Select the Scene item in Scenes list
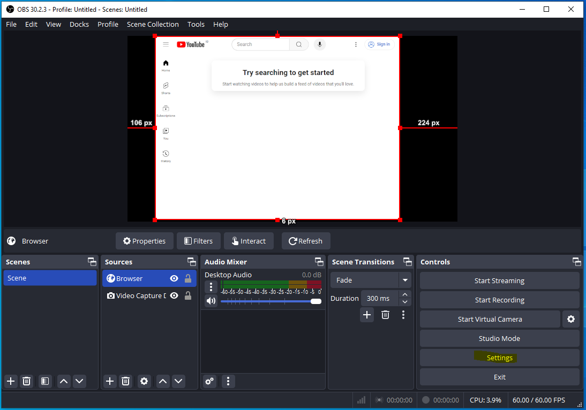 click(x=50, y=278)
